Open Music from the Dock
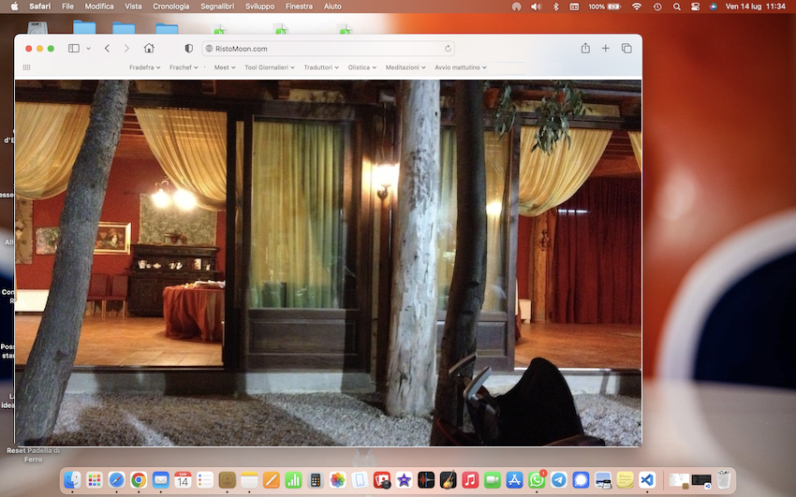The height and width of the screenshot is (497, 796). pyautogui.click(x=470, y=480)
